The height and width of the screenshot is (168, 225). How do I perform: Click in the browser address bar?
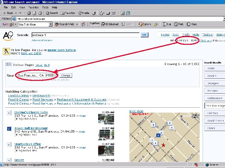[x=118, y=19]
